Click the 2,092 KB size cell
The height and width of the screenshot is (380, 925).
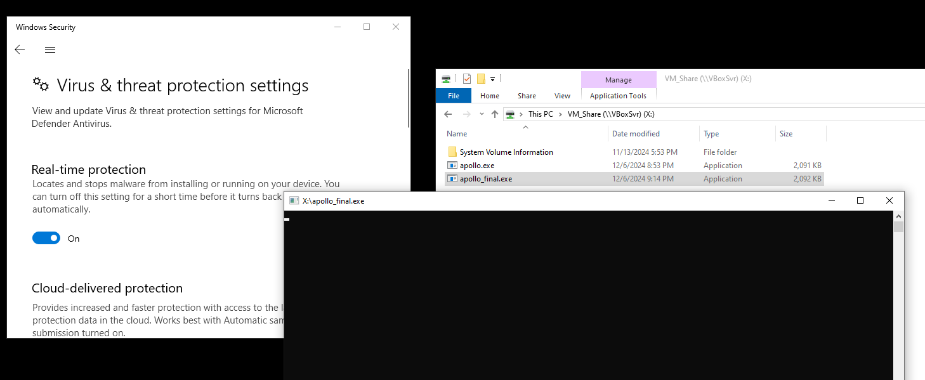(807, 179)
